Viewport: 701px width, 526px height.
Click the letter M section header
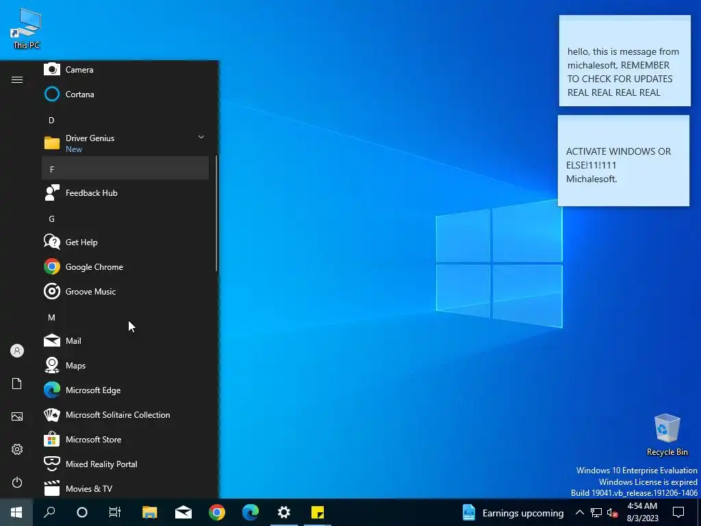click(x=125, y=316)
